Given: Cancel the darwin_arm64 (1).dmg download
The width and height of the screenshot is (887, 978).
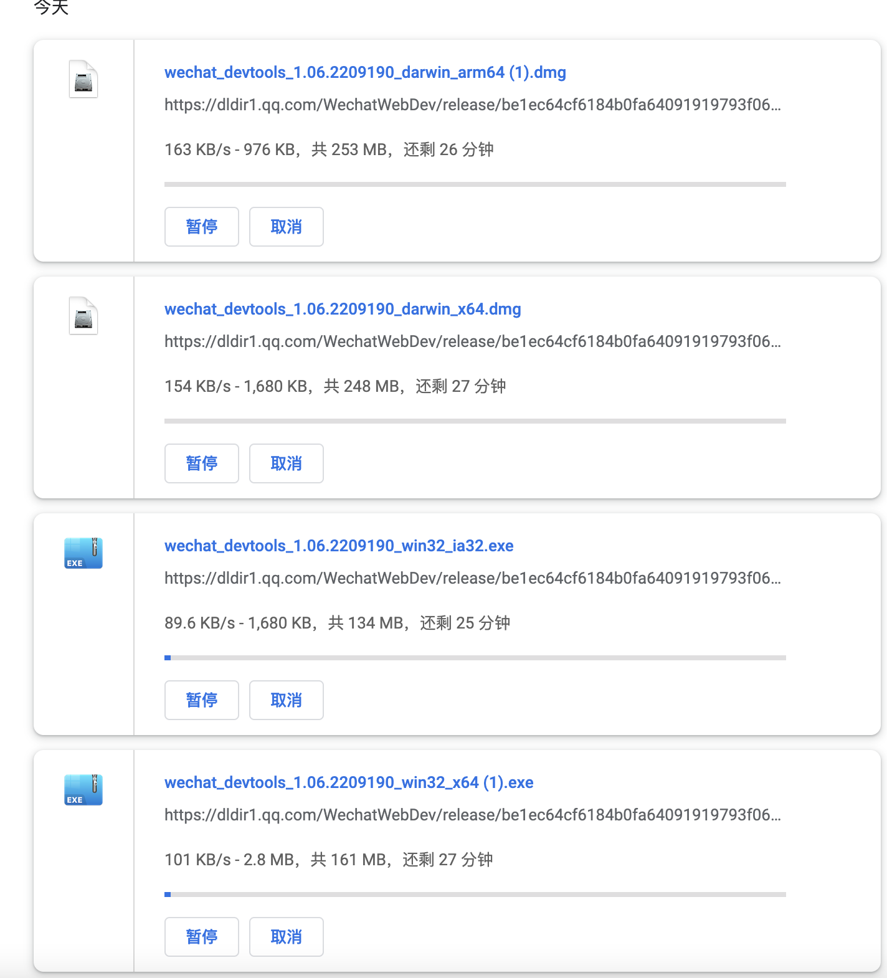Looking at the screenshot, I should 287,227.
